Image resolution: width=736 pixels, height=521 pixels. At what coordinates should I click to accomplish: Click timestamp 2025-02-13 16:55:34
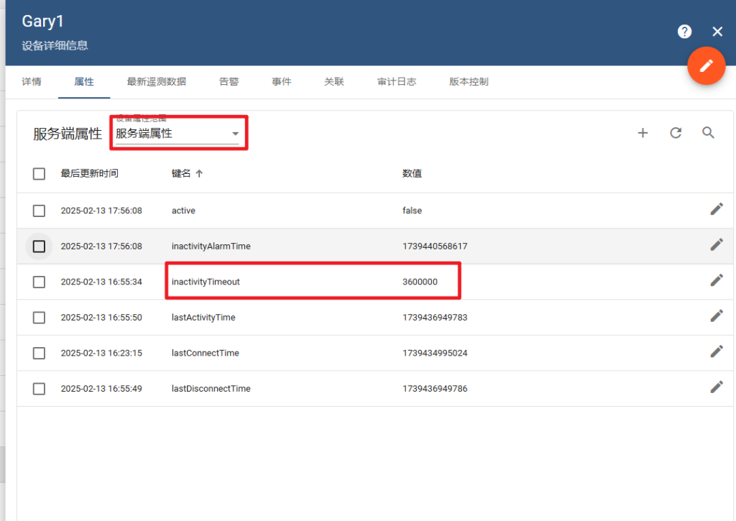pos(101,282)
